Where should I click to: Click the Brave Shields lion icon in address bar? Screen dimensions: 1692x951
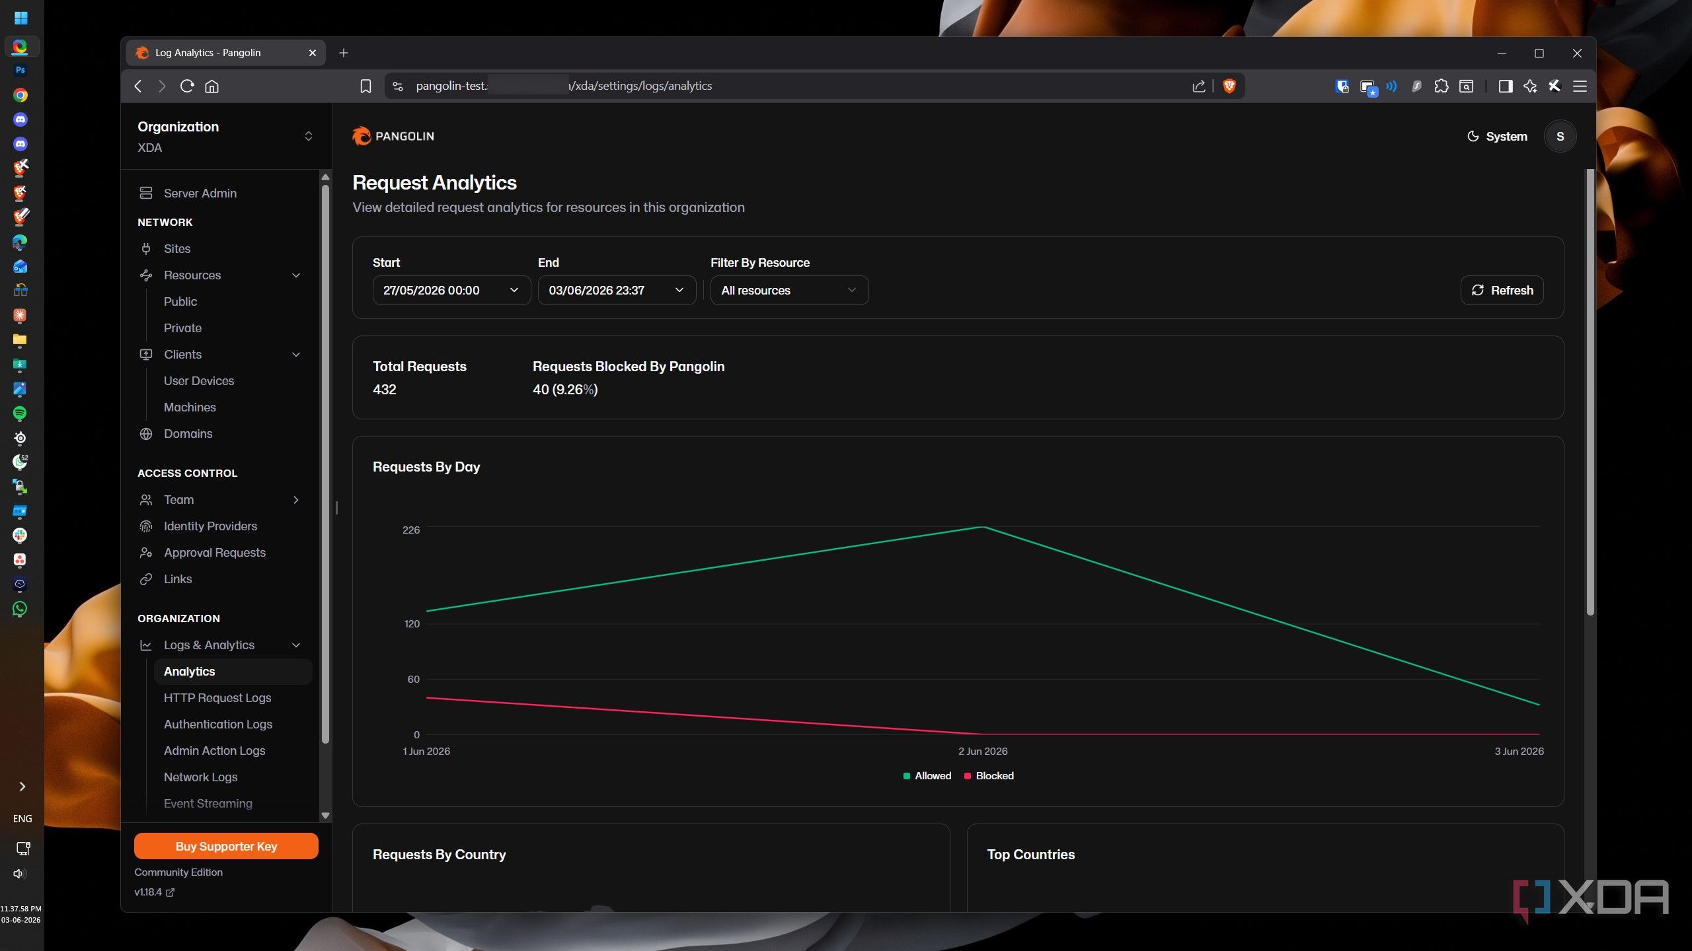point(1229,86)
